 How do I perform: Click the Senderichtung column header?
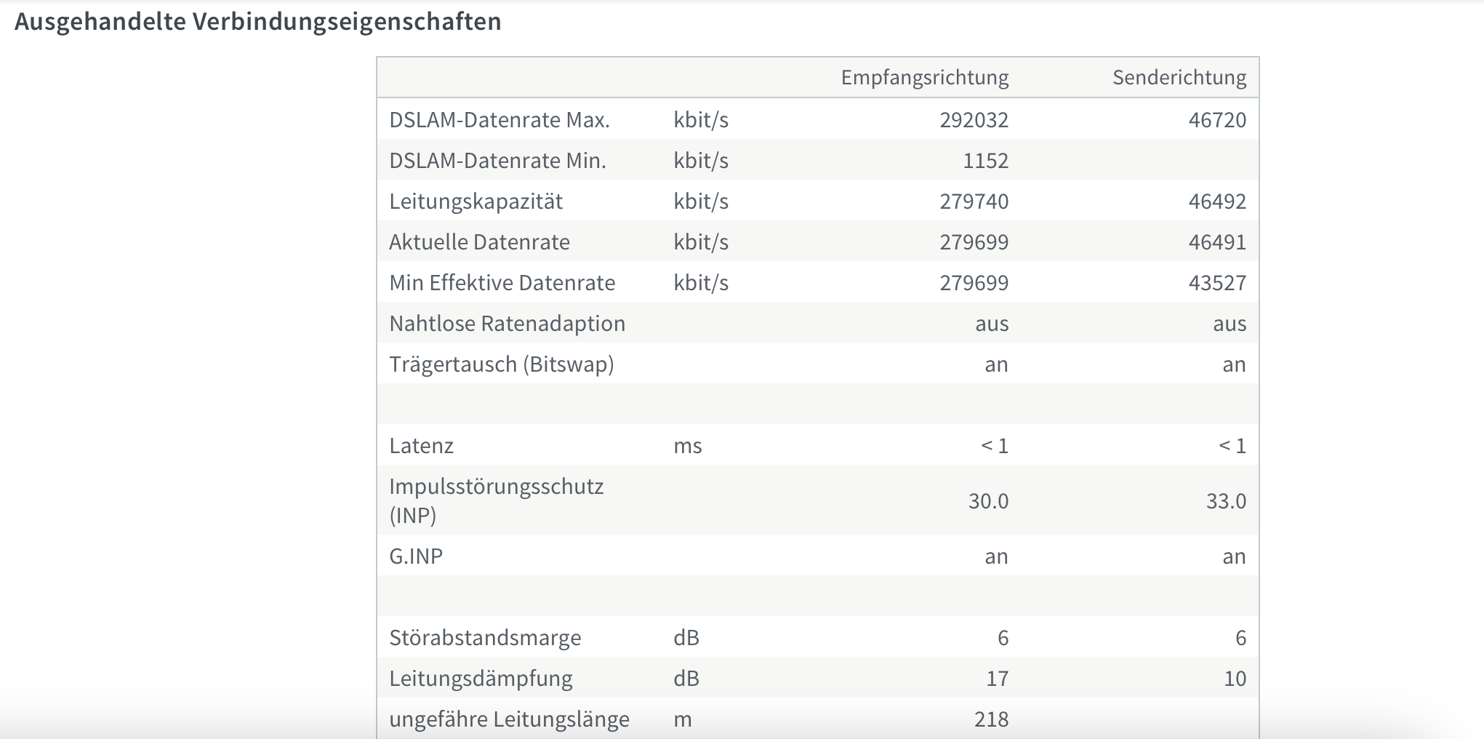(x=1179, y=77)
